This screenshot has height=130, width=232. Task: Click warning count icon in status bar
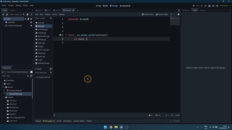tap(150, 115)
